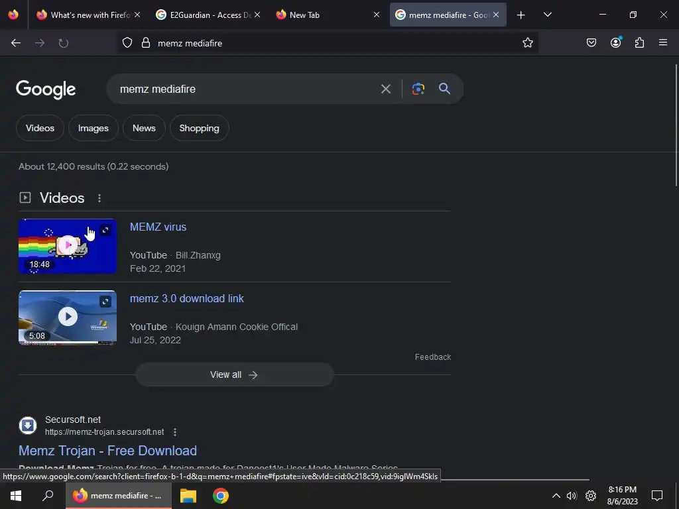
Task: Expand preview of MEMZ virus thumbnail
Action: [105, 230]
